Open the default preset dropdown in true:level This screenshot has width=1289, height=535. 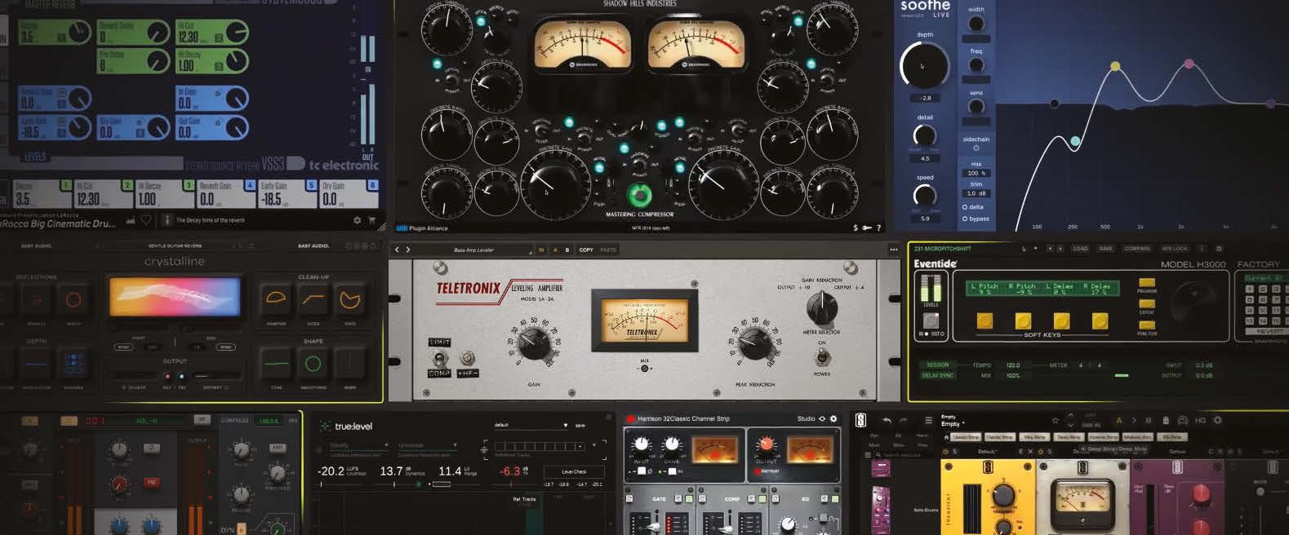531,425
